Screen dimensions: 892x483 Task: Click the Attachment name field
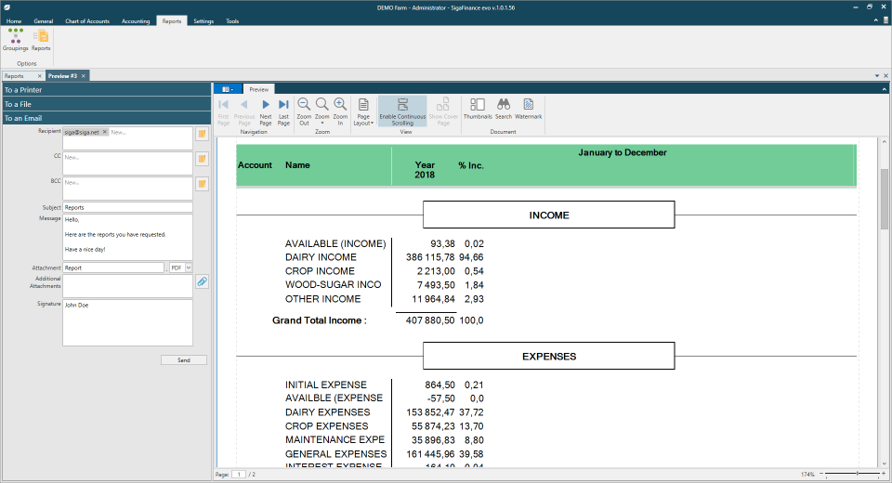point(113,268)
